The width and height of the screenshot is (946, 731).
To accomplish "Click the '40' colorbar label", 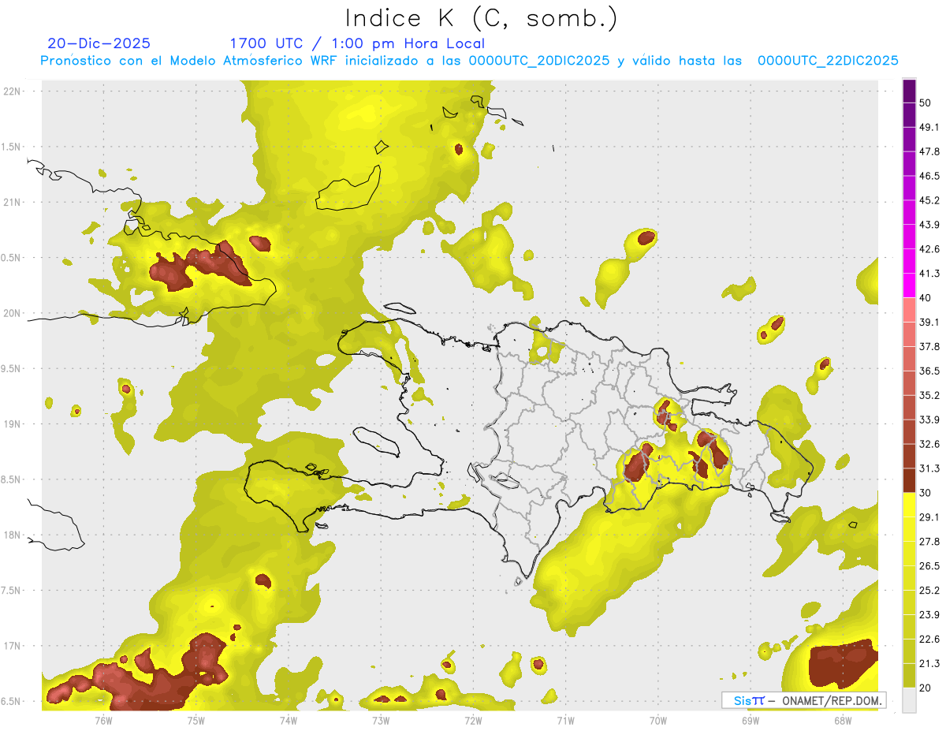I will 926,298.
